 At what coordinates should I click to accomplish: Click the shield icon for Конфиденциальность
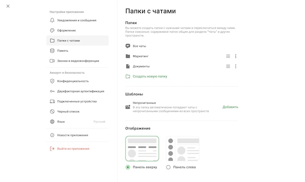click(x=52, y=81)
